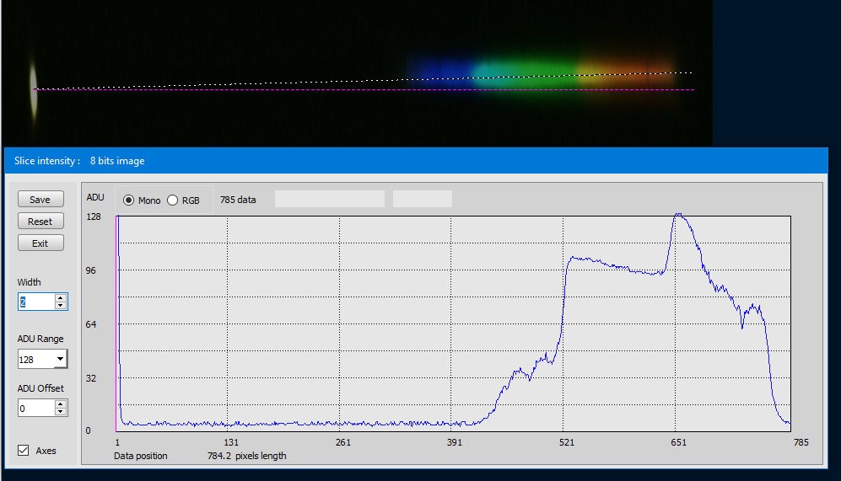The height and width of the screenshot is (481, 841).
Task: Select the RGB radio button
Action: 172,200
